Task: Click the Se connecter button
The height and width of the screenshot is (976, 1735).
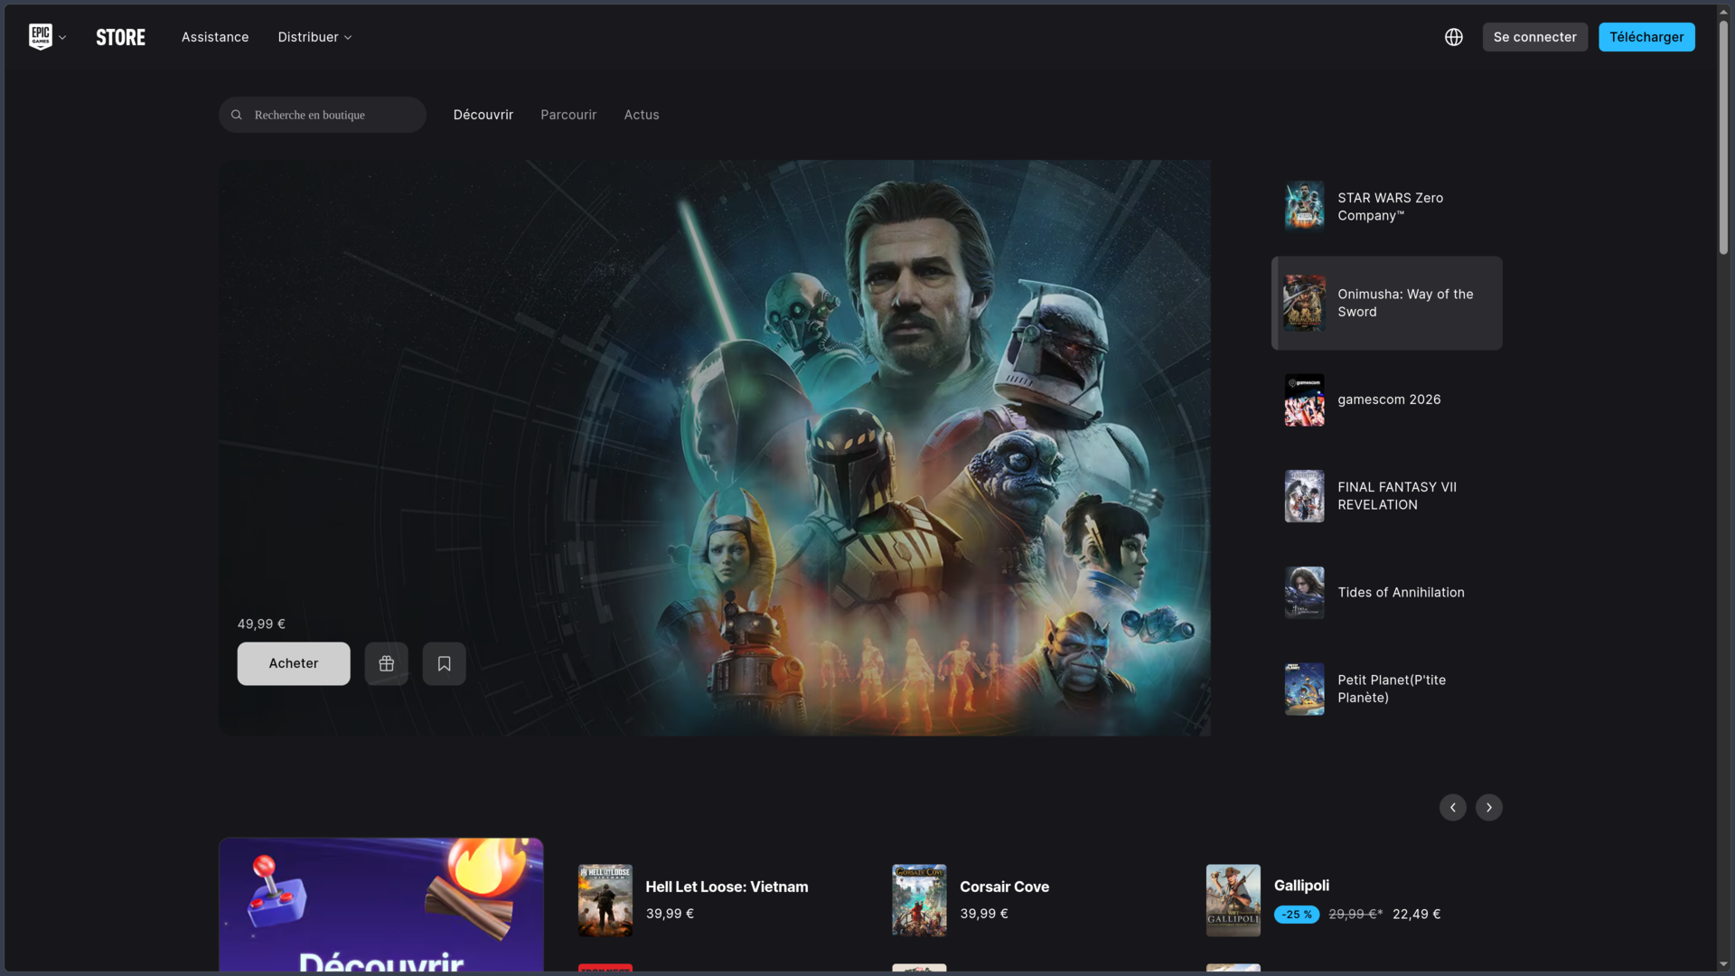Action: pos(1534,37)
